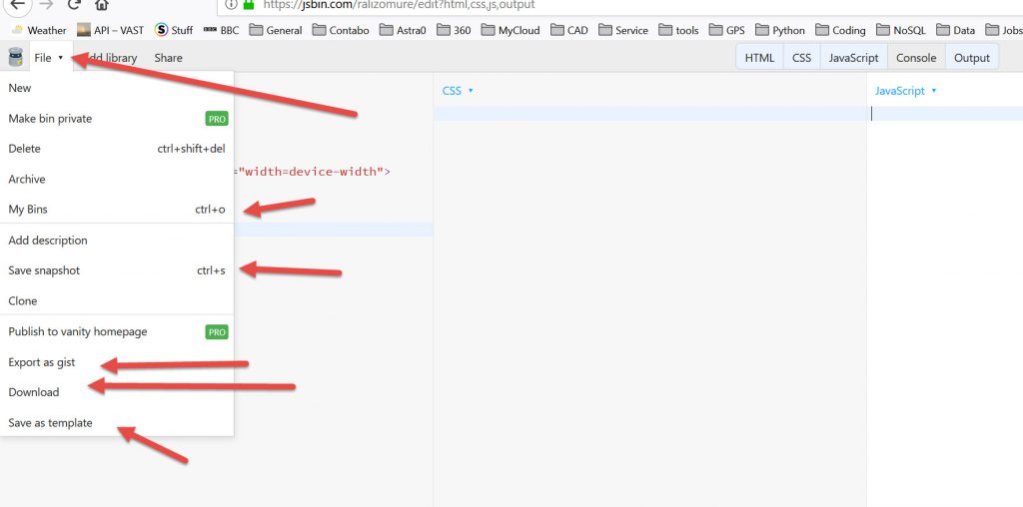Open the Python bookmarks folder
The height and width of the screenshot is (507, 1023).
[x=780, y=30]
